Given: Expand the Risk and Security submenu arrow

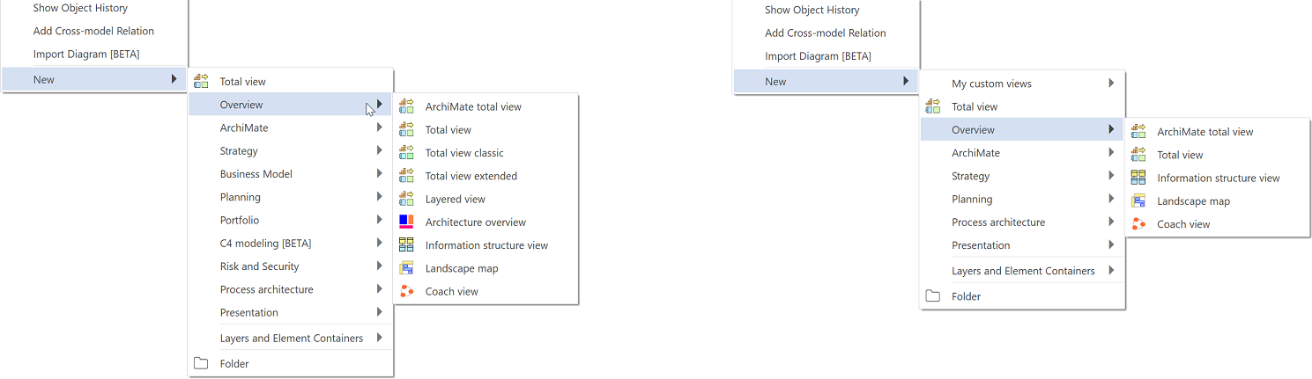Looking at the screenshot, I should tap(380, 266).
